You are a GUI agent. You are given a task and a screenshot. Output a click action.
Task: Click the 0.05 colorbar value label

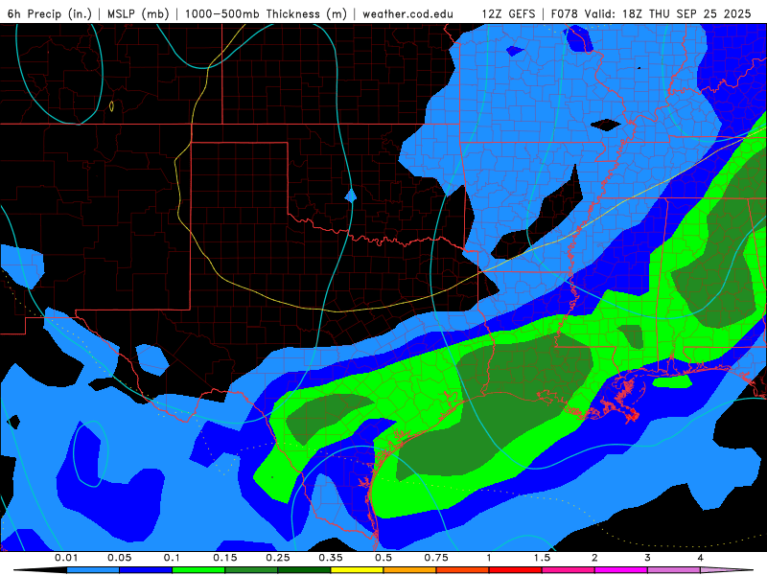tap(119, 558)
